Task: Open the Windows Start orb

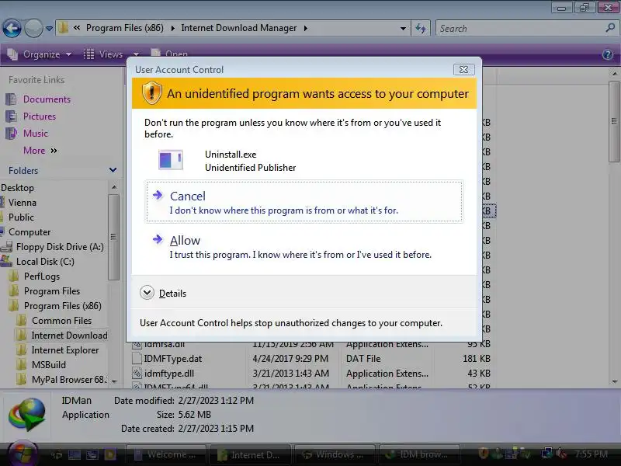Action: click(x=23, y=453)
